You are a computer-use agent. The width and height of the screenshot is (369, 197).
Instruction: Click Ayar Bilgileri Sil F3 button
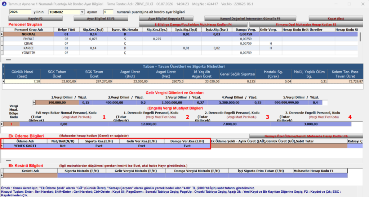pos(101,19)
